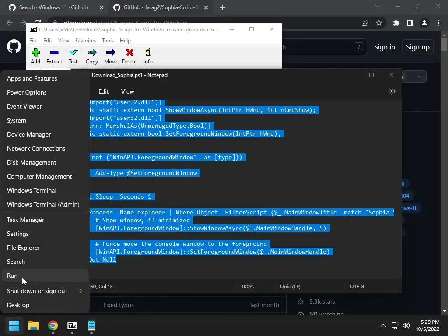
Task: Click the Test icon in 7-Zip
Action: click(73, 56)
